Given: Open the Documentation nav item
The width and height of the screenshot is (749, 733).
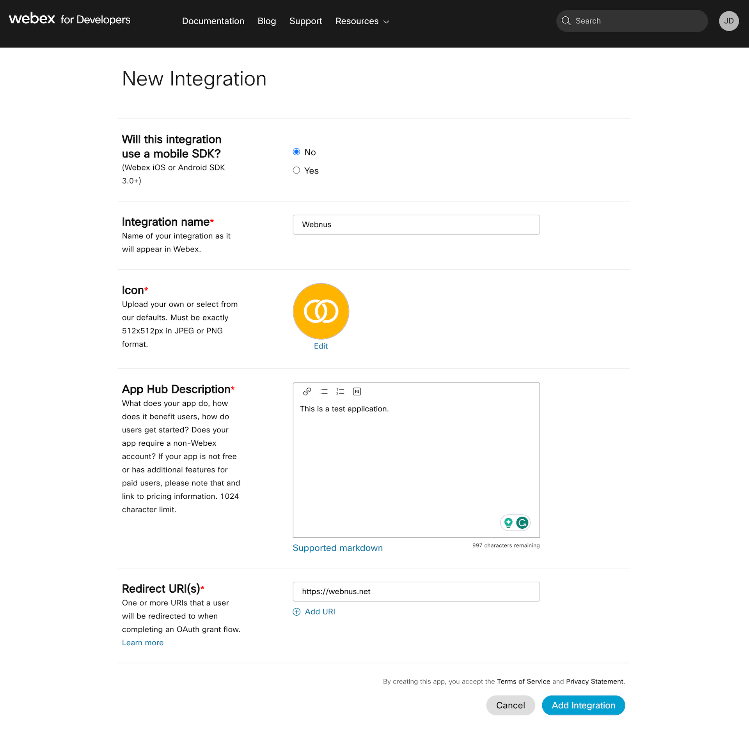Looking at the screenshot, I should pyautogui.click(x=213, y=21).
